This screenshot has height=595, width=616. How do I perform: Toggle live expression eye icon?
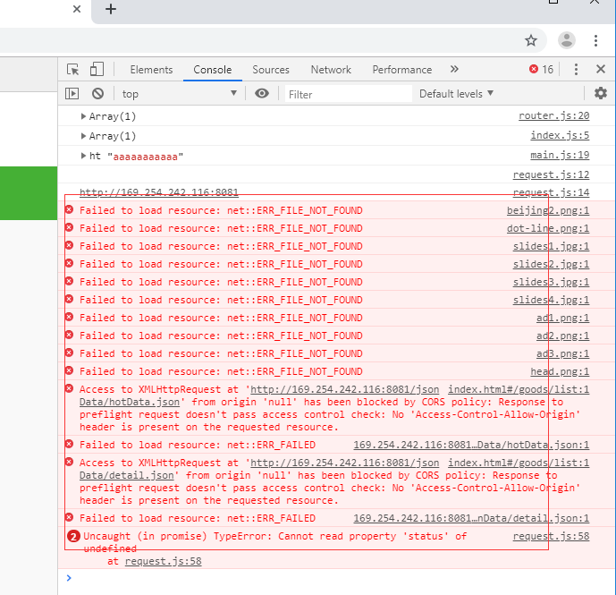(x=262, y=93)
